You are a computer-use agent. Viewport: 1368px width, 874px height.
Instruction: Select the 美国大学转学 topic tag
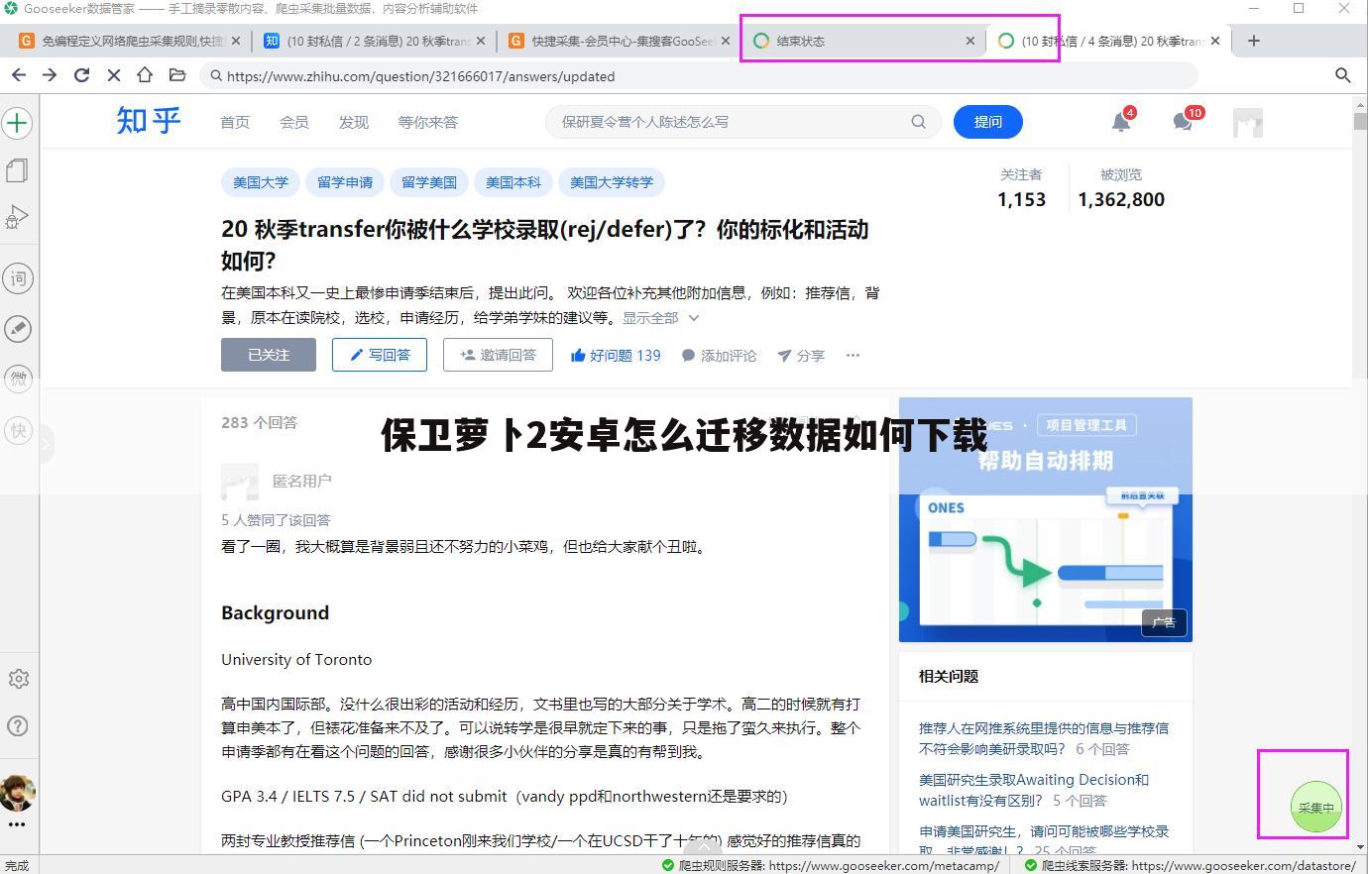click(x=612, y=182)
